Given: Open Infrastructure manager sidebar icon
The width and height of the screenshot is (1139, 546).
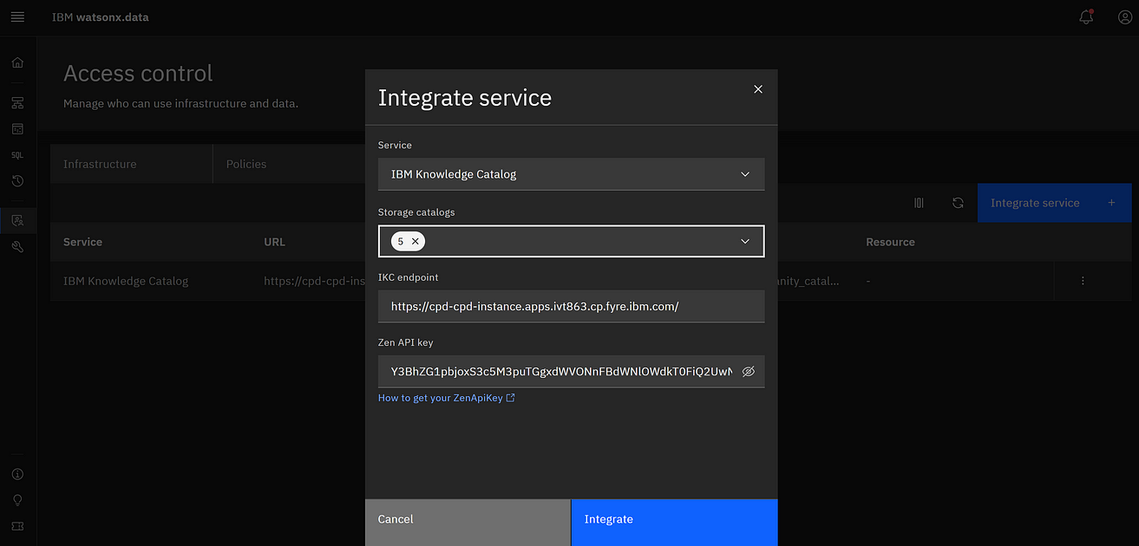Looking at the screenshot, I should 17,103.
